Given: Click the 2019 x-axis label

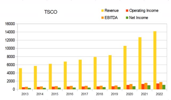Looking at the screenshot, I should (x=115, y=94).
